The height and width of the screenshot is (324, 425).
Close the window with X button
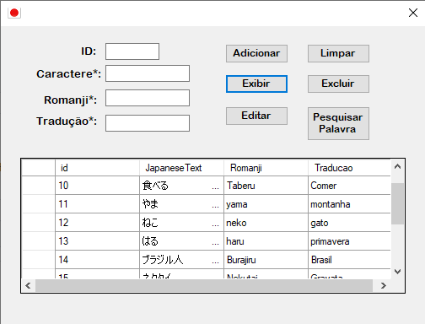click(413, 13)
